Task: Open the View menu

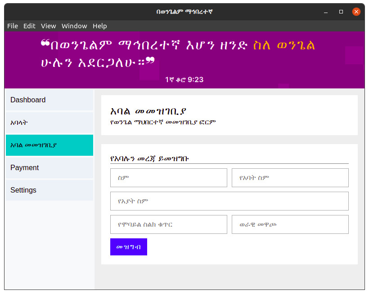Action: tap(48, 26)
